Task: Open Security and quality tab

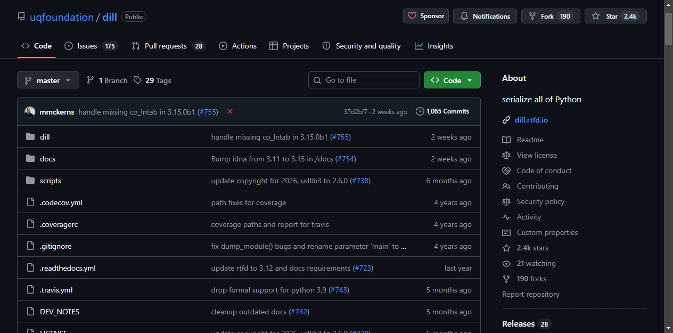Action: click(x=362, y=46)
